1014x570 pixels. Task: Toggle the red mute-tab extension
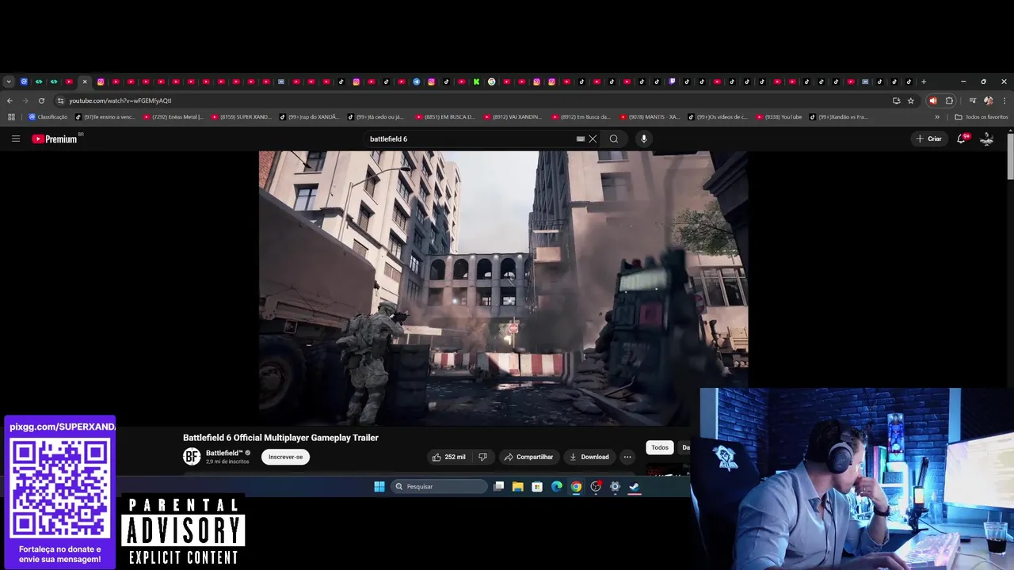[932, 101]
